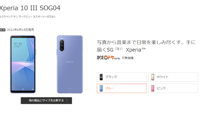This screenshot has width=202, height=113.
Task: Click the pink phone thumbnail icon
Action: pyautogui.click(x=153, y=88)
